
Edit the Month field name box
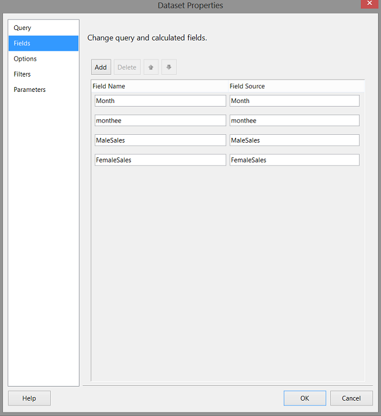coord(160,101)
